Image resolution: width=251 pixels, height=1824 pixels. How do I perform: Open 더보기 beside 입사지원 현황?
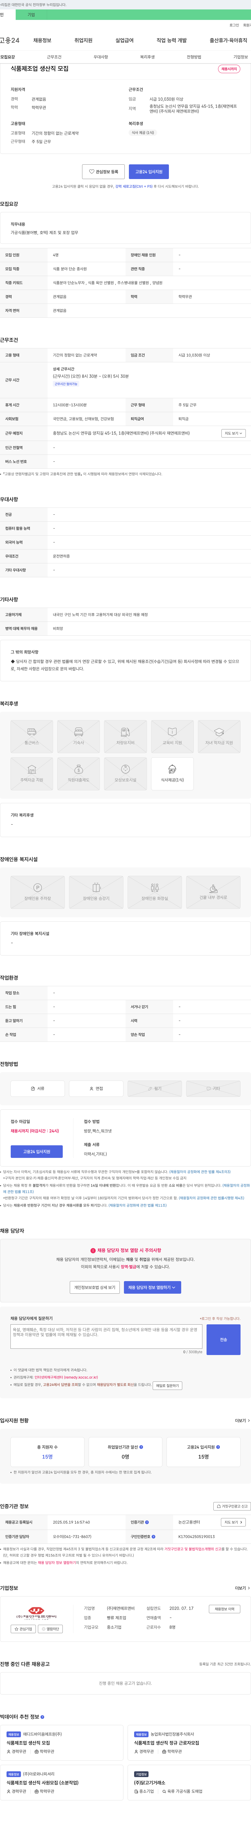(x=243, y=1420)
